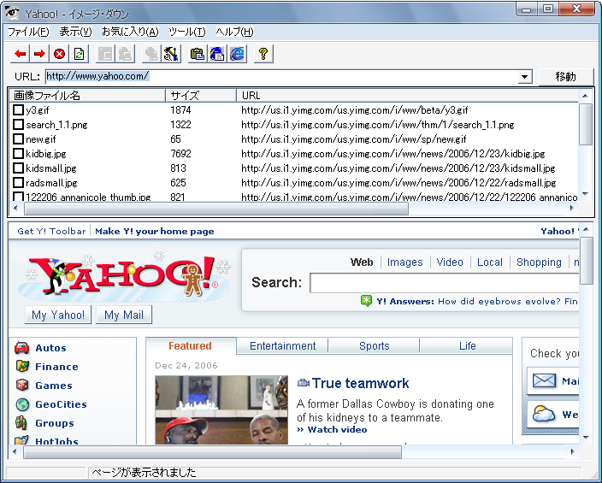The width and height of the screenshot is (602, 483).
Task: Click the Get Y! Toolbar link
Action: point(51,231)
